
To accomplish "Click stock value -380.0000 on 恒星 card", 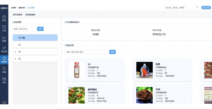I will (169, 76).
